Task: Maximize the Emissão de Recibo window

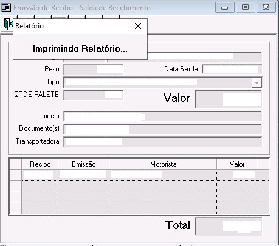Action: 245,8
